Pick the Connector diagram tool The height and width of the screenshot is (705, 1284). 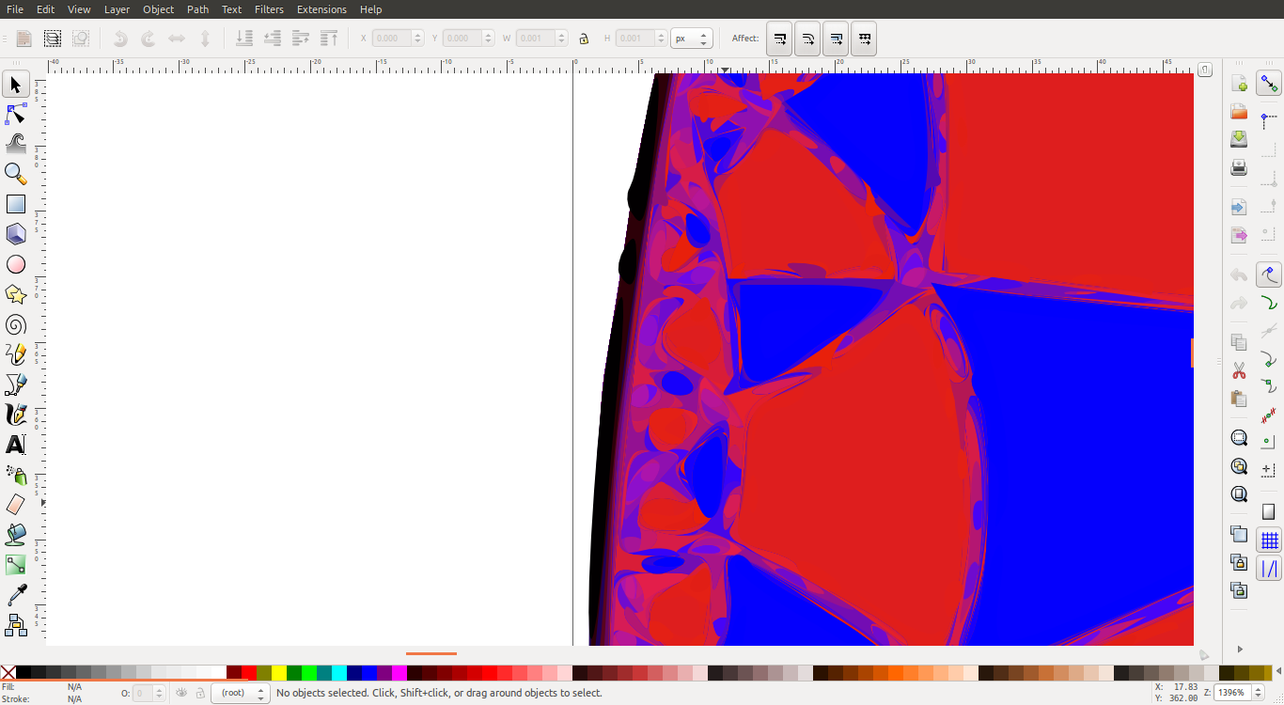click(x=16, y=625)
